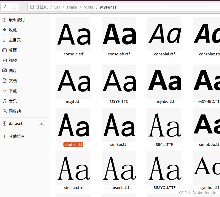Screen dimensions: 220x197
Task: Eject the dataset drive
Action: 41,124
